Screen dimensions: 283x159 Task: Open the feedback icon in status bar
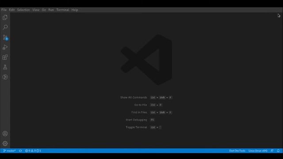[272, 151]
